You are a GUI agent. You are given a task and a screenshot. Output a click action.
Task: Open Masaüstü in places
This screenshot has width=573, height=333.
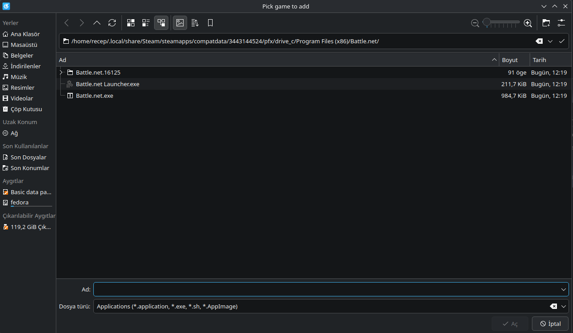click(28, 45)
